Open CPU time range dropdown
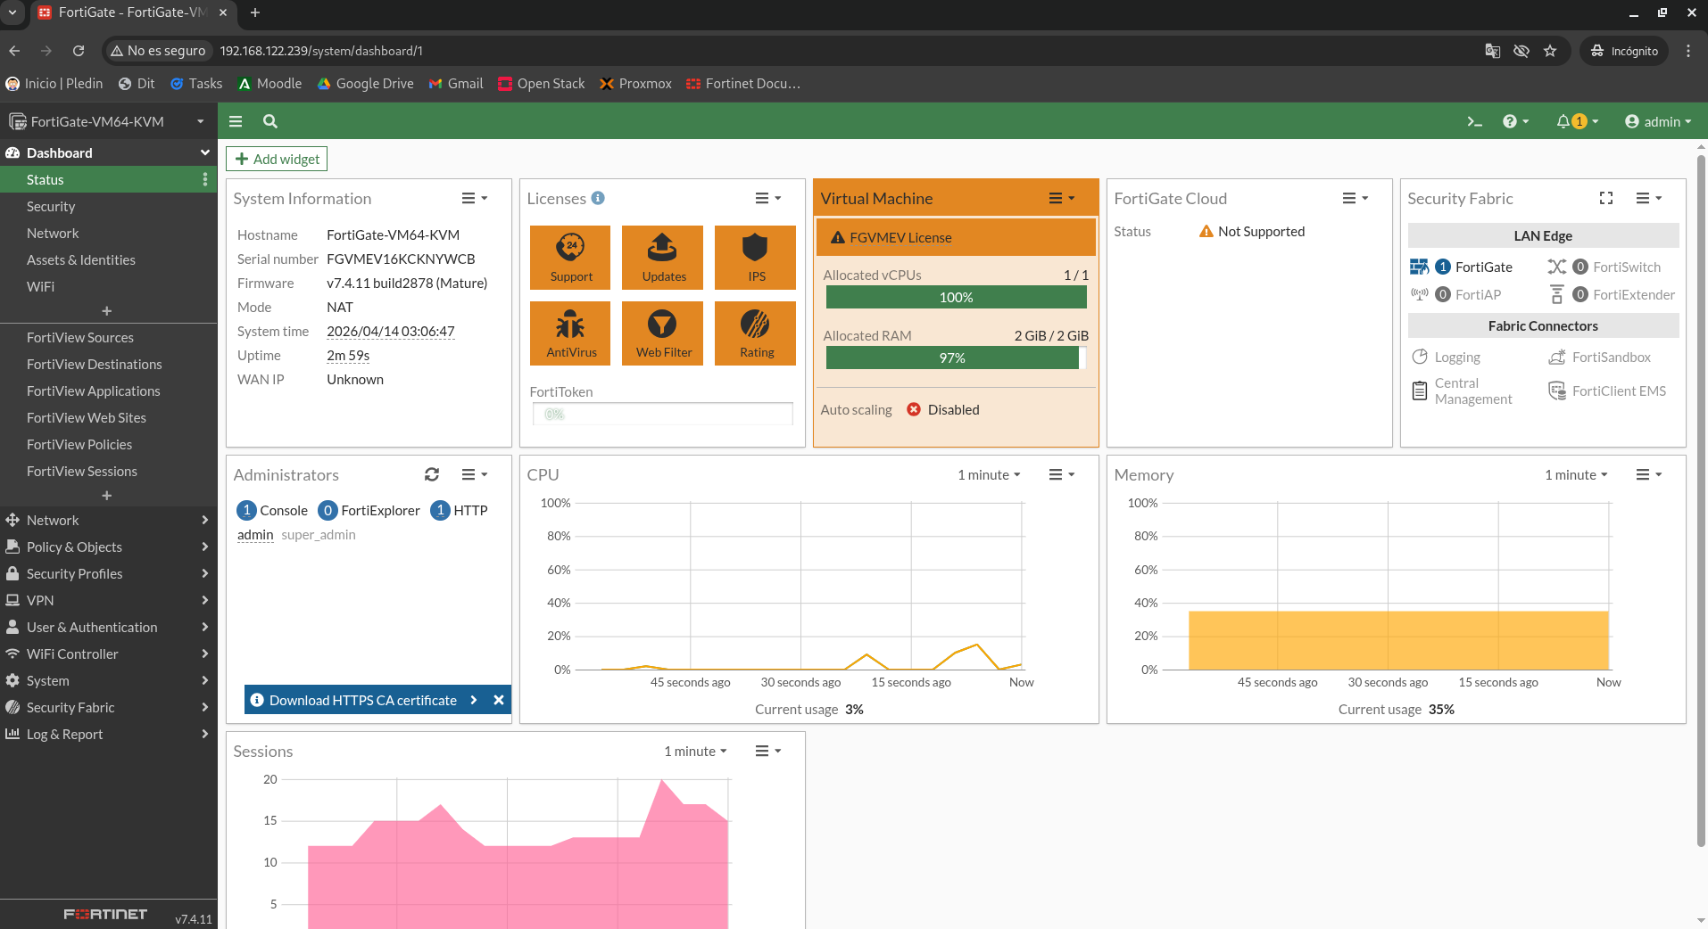The width and height of the screenshot is (1708, 929). coord(989,475)
